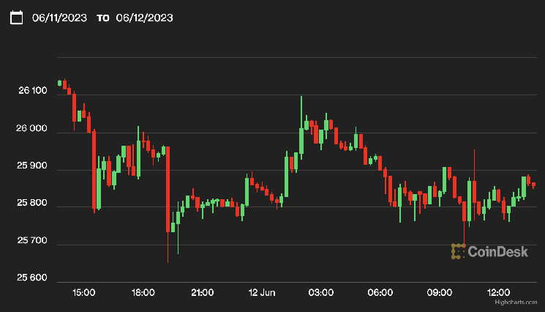The width and height of the screenshot is (545, 312).
Task: Click the 25 600 price axis label
Action: tap(33, 278)
